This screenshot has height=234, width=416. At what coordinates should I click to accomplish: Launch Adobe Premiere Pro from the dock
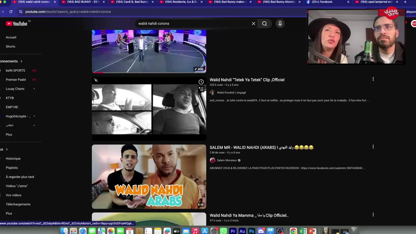pos(233,231)
